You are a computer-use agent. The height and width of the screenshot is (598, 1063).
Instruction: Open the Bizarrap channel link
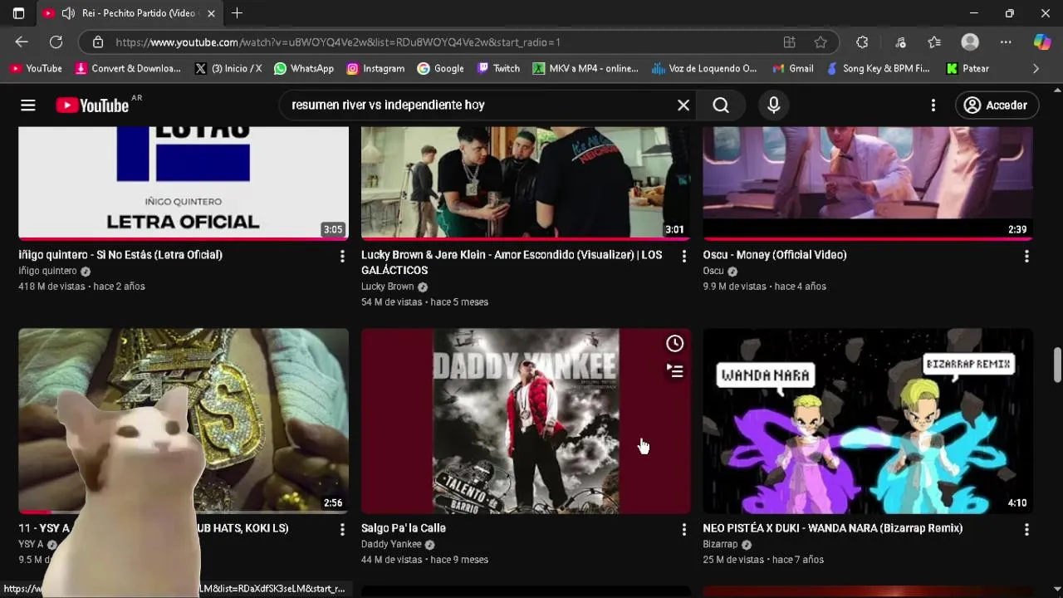(x=720, y=545)
